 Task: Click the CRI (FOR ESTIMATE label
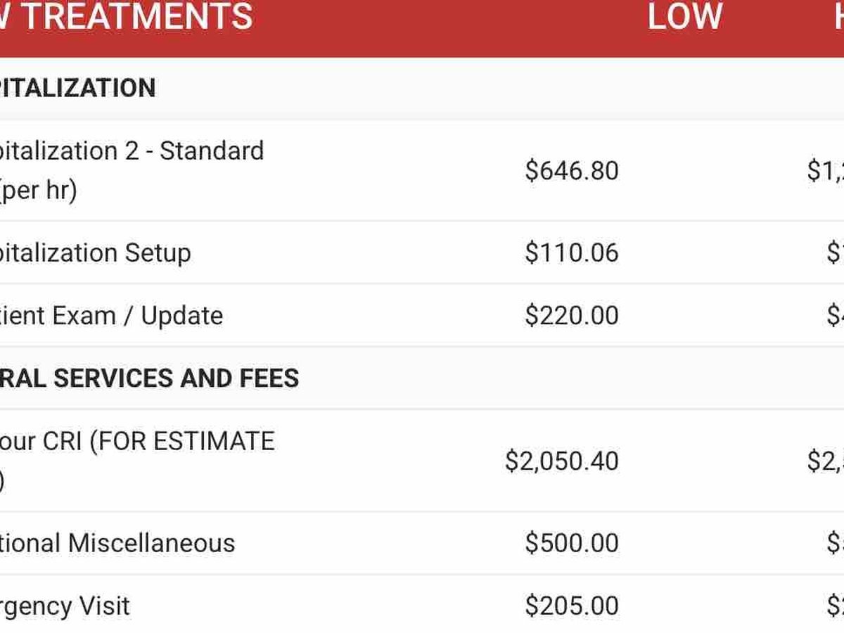tap(137, 441)
